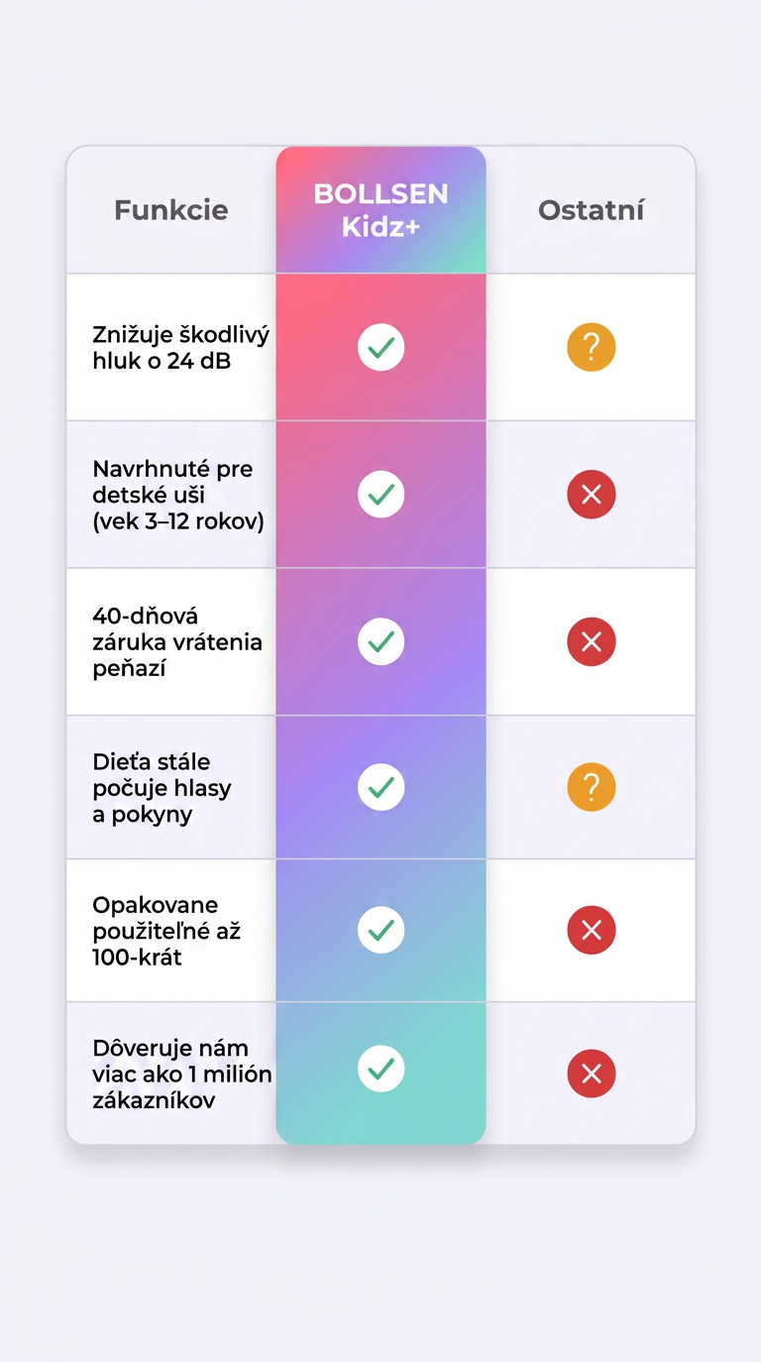Click checkmark for 40-dňová záruka row
Screen dimensions: 761x1362
(380, 641)
